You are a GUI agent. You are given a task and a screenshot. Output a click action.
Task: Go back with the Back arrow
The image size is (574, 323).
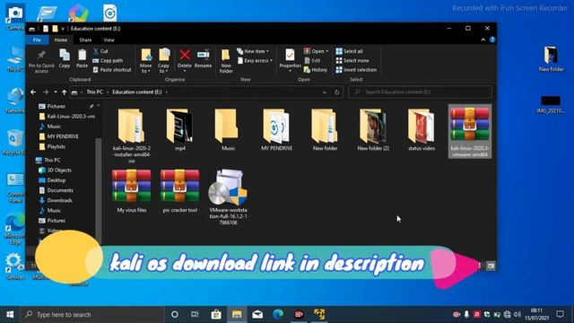[33, 92]
